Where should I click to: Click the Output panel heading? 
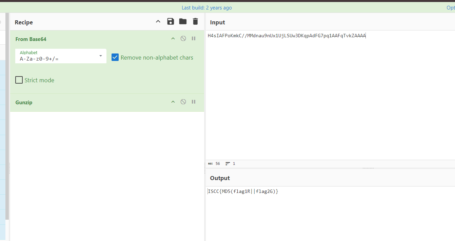[x=220, y=178]
